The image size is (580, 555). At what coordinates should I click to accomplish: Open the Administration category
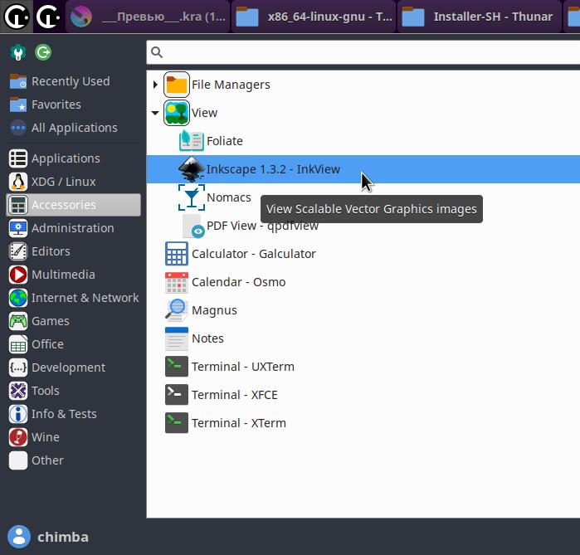74,228
